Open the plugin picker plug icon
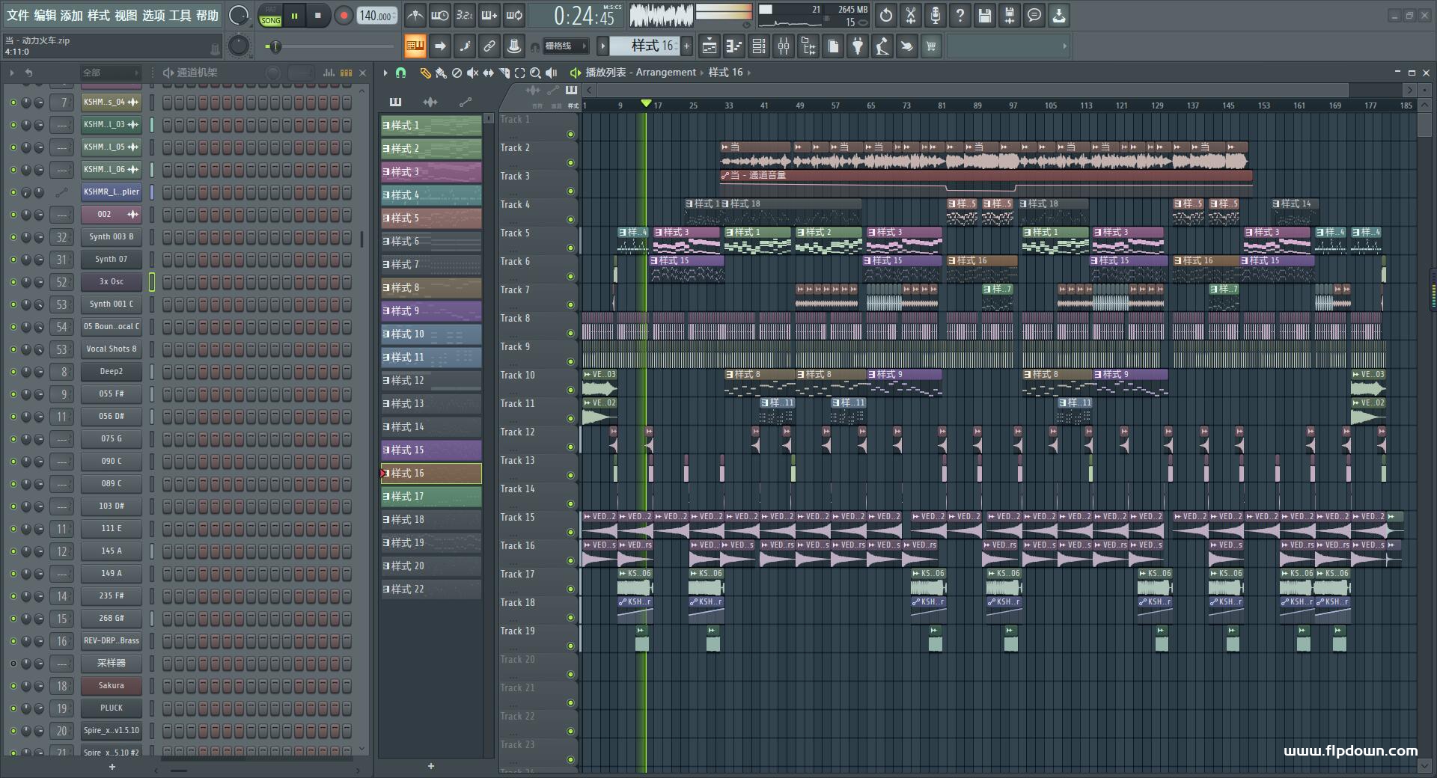 coord(858,46)
